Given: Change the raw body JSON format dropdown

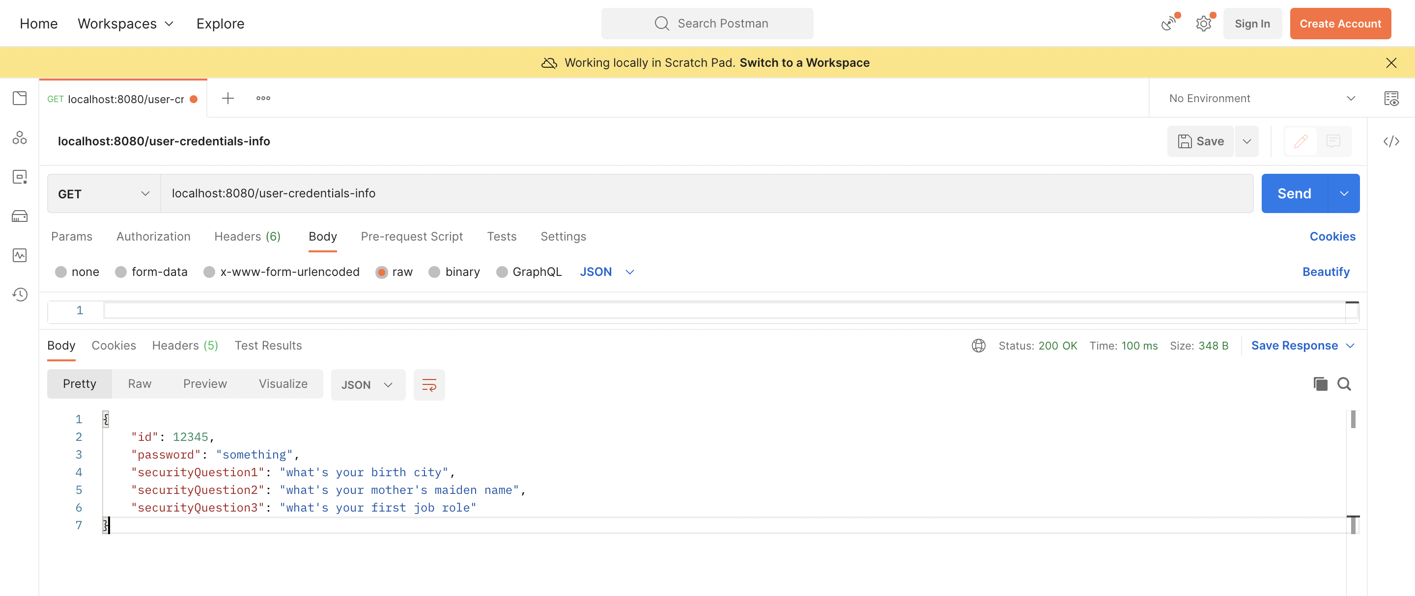Looking at the screenshot, I should click(x=607, y=272).
